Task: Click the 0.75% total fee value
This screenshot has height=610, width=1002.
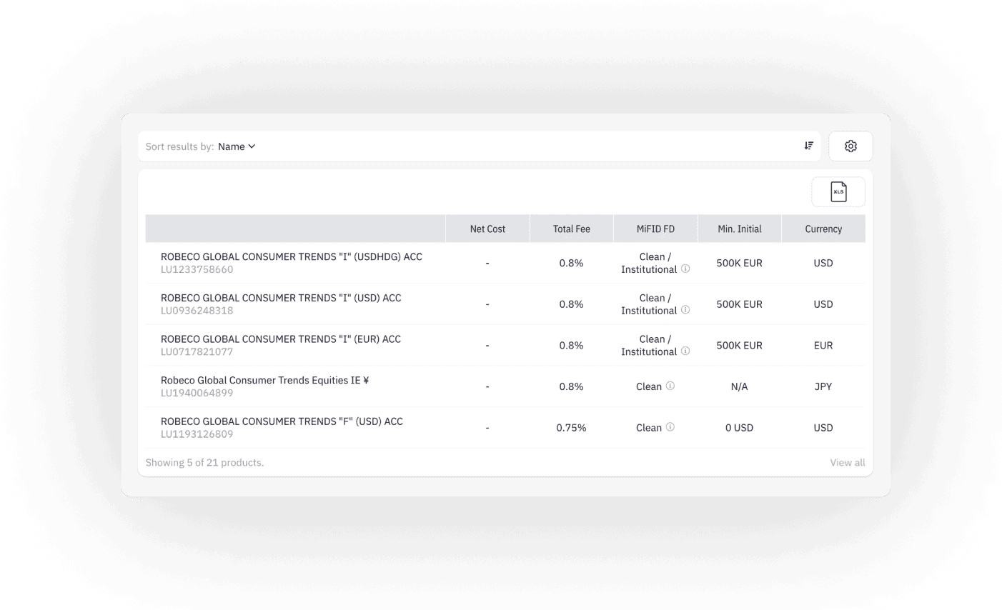Action: 571,428
